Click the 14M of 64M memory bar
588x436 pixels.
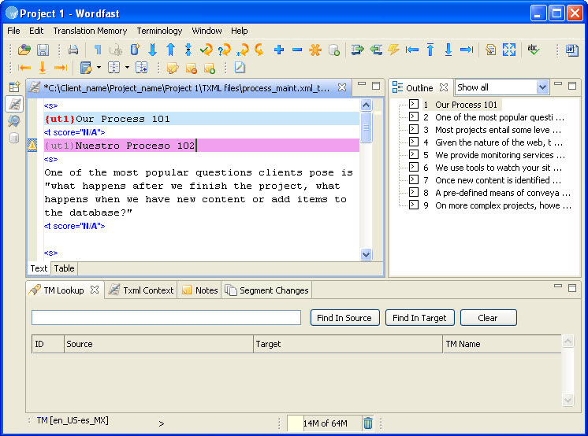coord(325,423)
